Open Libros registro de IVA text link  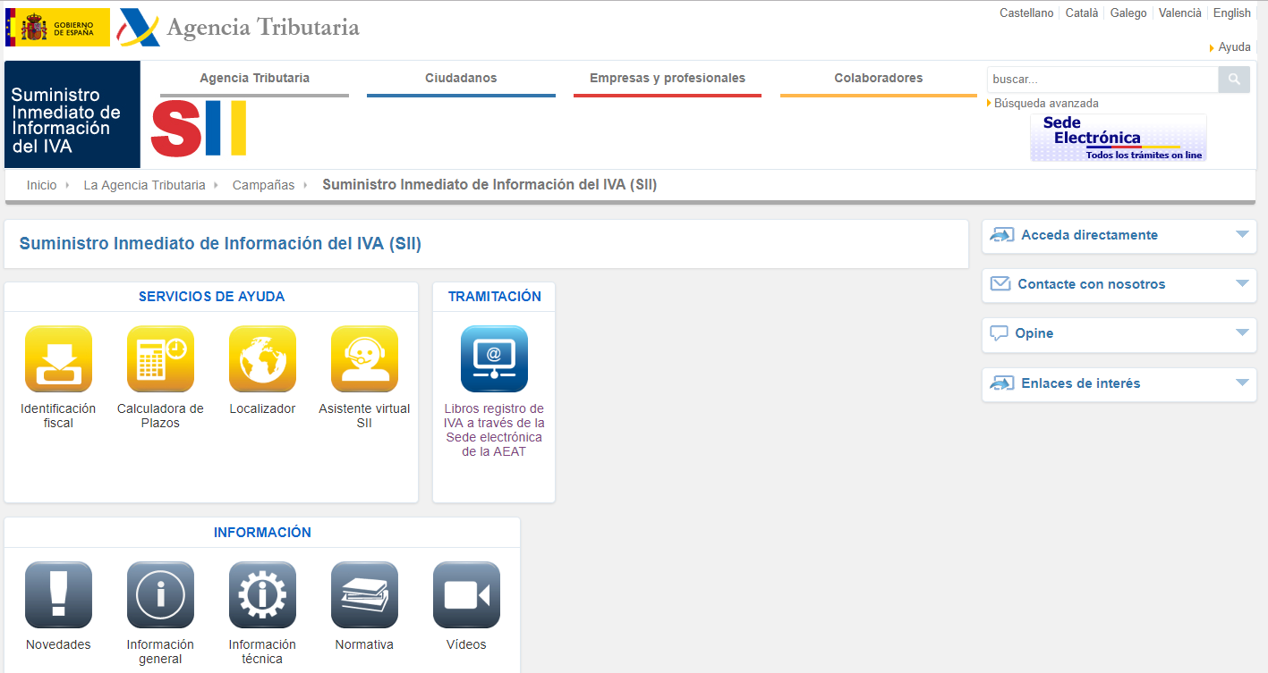coord(494,430)
